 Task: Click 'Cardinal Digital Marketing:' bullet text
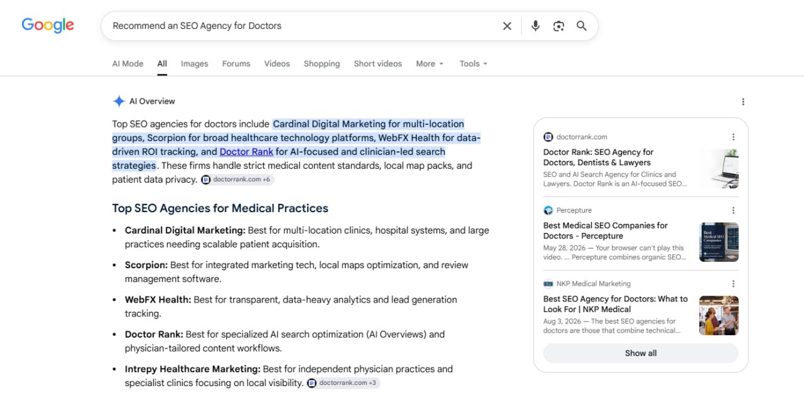point(185,230)
